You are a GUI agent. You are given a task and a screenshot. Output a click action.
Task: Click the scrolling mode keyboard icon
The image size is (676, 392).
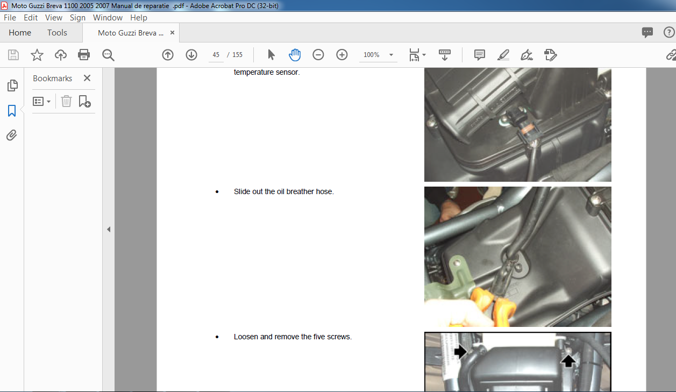click(x=445, y=55)
